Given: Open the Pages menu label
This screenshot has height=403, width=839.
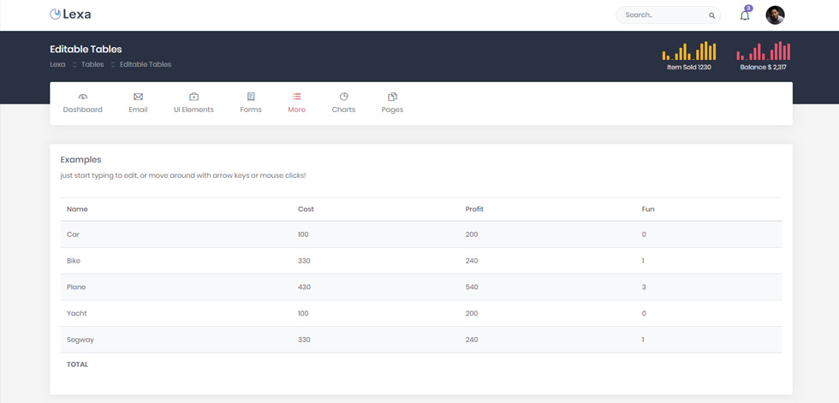Looking at the screenshot, I should 392,110.
